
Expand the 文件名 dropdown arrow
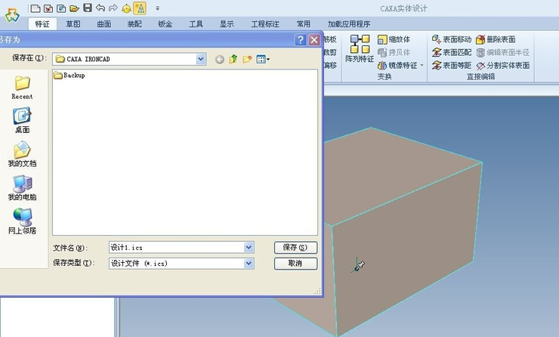[249, 248]
